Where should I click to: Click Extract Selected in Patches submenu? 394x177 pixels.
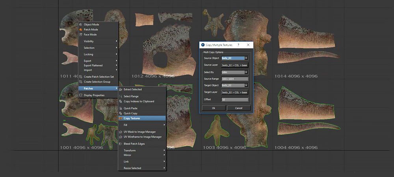(142, 90)
